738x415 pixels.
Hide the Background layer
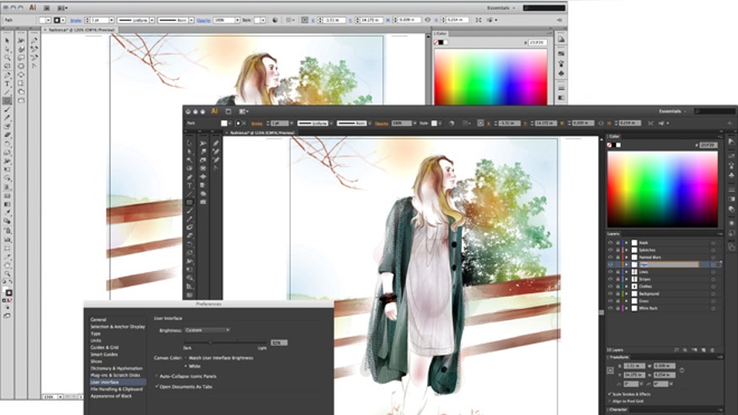611,294
